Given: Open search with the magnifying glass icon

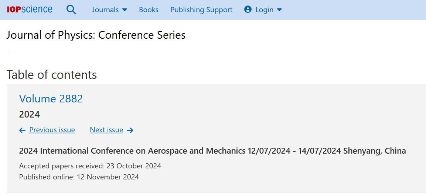Looking at the screenshot, I should [71, 10].
